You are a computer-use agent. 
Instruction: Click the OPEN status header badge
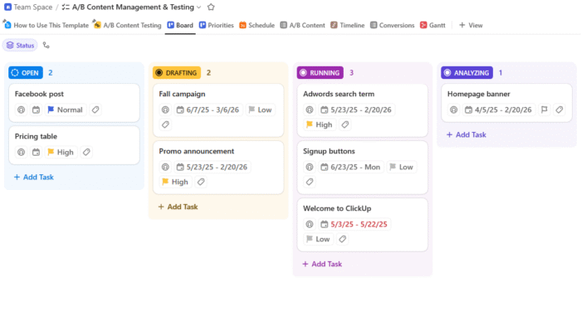pyautogui.click(x=26, y=73)
